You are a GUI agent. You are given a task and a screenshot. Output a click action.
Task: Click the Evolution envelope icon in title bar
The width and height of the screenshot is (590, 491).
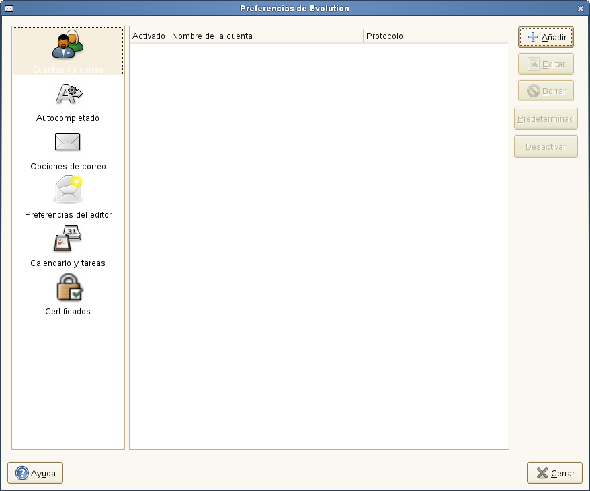point(9,8)
